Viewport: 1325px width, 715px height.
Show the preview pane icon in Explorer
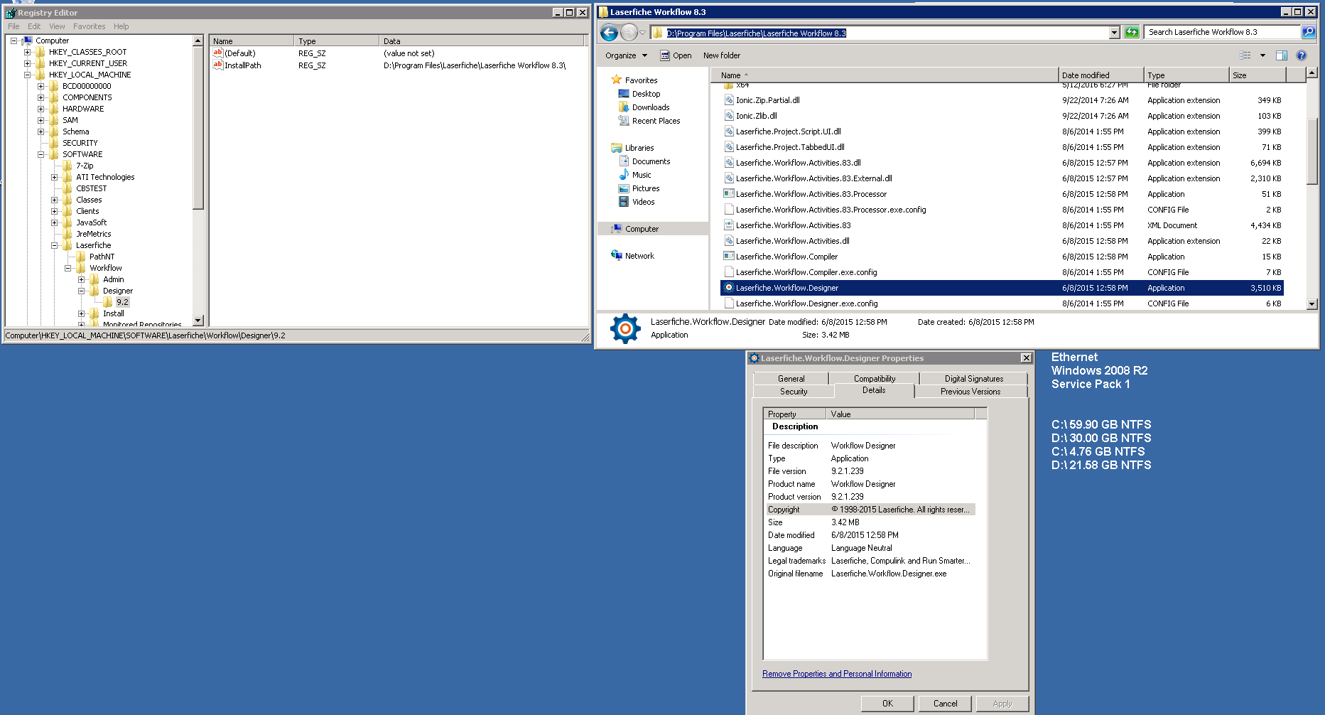pyautogui.click(x=1282, y=55)
